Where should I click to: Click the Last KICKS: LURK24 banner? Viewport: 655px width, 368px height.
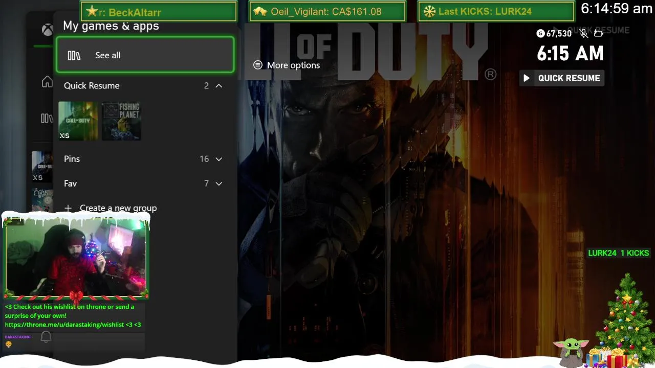pos(496,12)
